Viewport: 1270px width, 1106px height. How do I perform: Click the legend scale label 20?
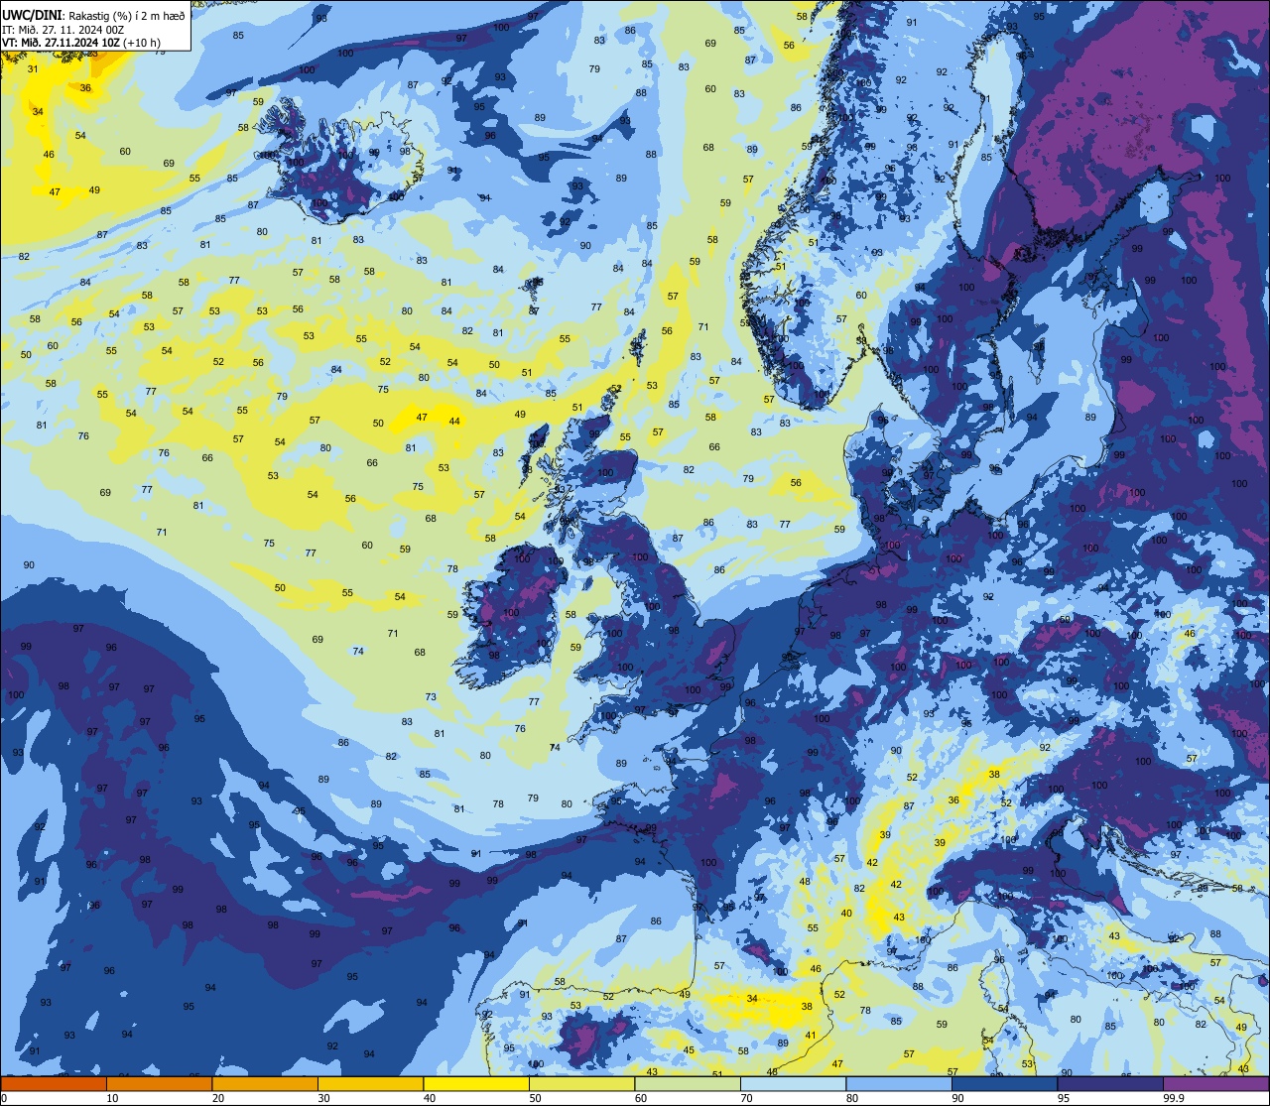coord(218,1098)
